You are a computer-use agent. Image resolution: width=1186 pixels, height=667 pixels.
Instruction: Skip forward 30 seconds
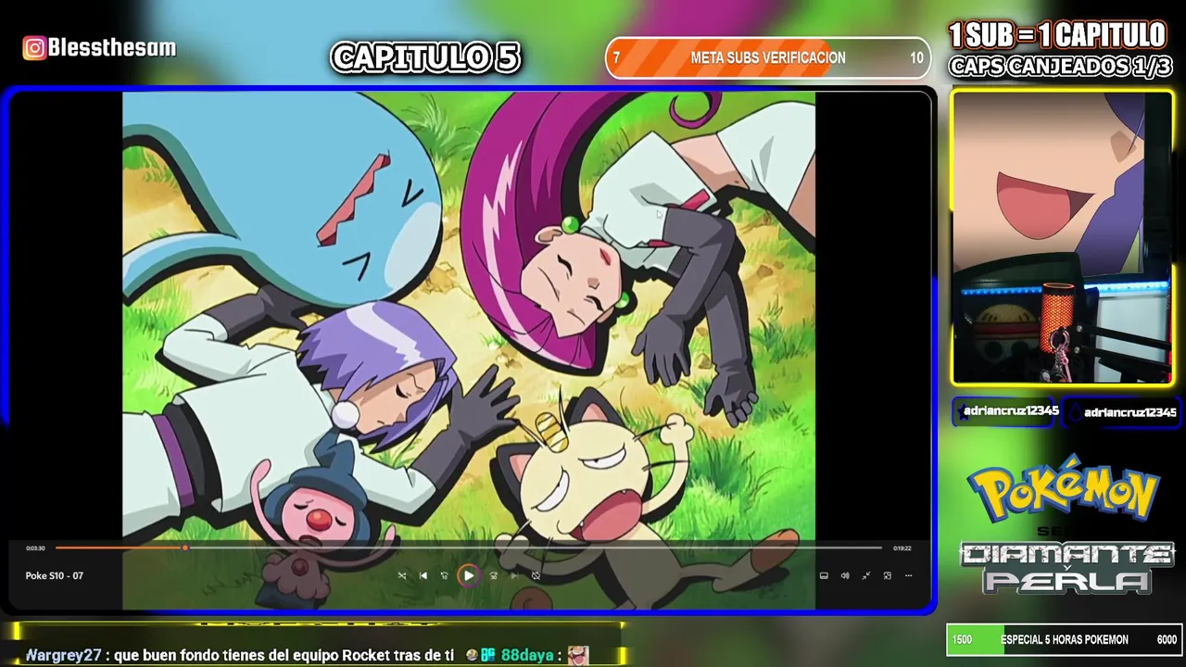pyautogui.click(x=493, y=575)
